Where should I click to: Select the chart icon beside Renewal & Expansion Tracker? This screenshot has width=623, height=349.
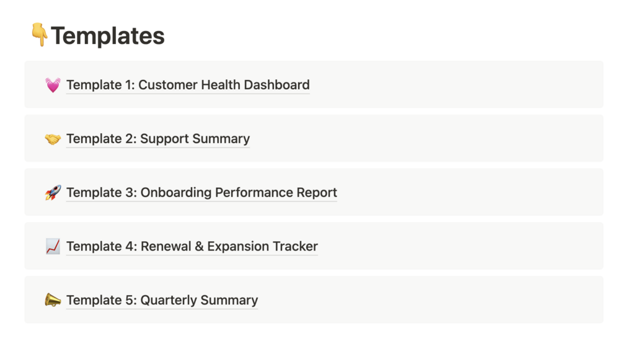coord(53,247)
